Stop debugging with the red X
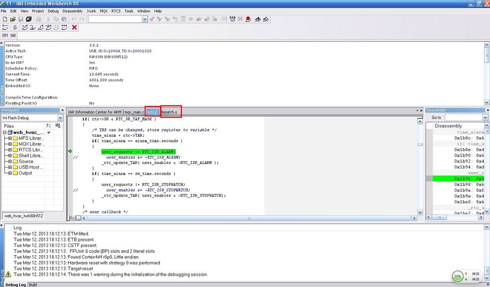Viewport: 490px width, 287px height. pos(75,27)
